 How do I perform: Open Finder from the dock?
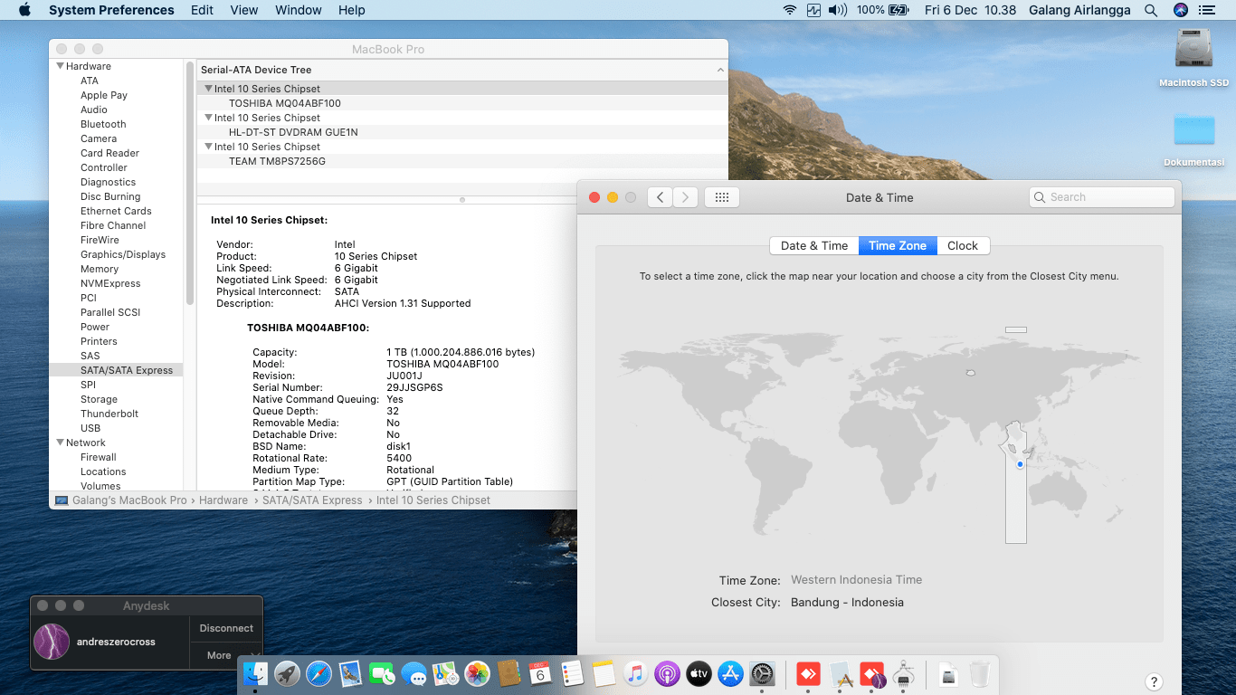[x=256, y=673]
